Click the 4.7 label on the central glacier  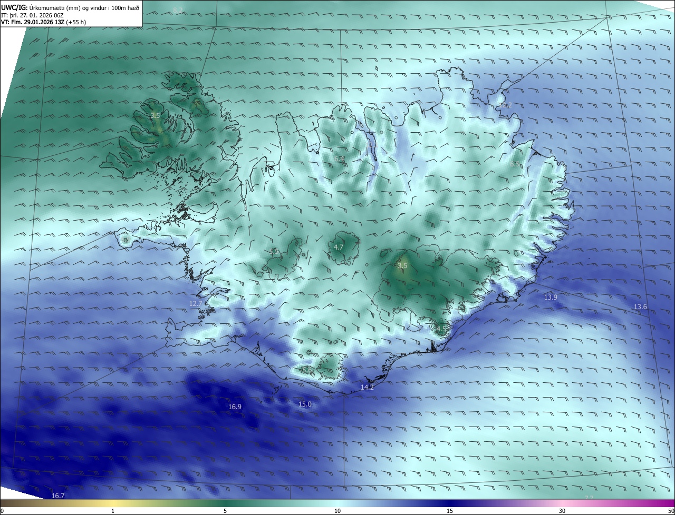(339, 247)
